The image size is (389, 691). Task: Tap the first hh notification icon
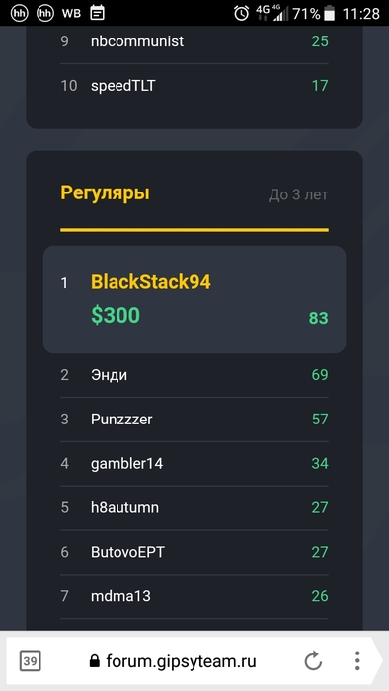(x=19, y=13)
